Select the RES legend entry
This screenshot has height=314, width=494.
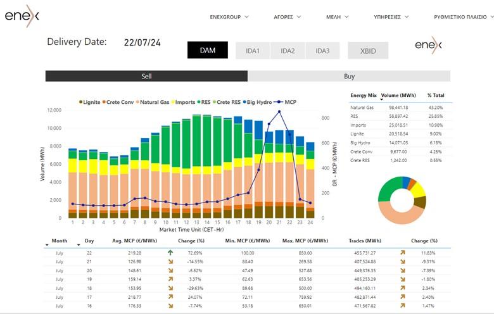point(204,102)
